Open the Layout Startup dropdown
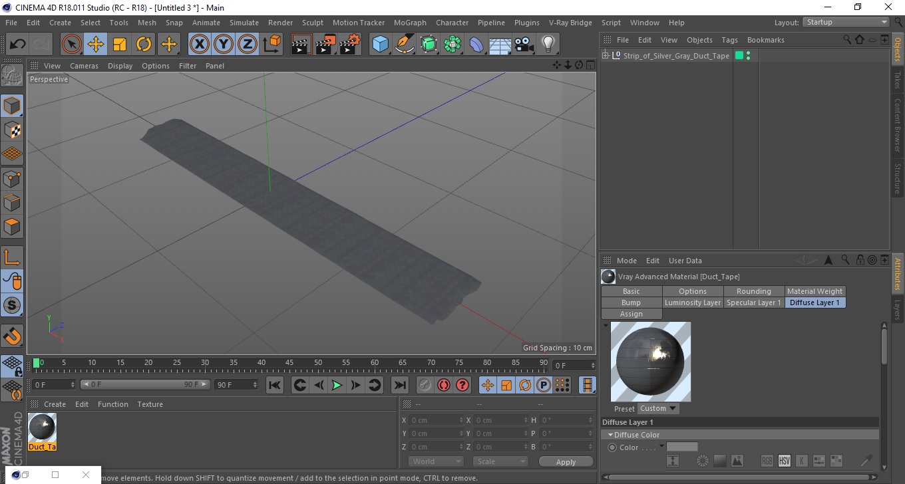 tap(846, 22)
